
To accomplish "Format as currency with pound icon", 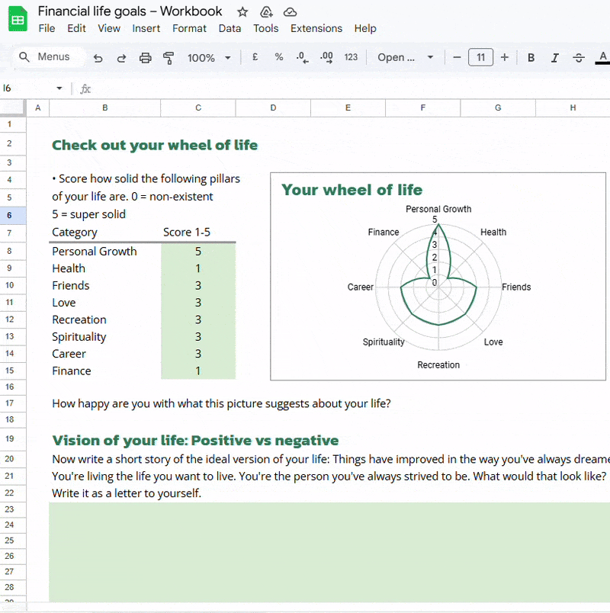I will pyautogui.click(x=255, y=57).
